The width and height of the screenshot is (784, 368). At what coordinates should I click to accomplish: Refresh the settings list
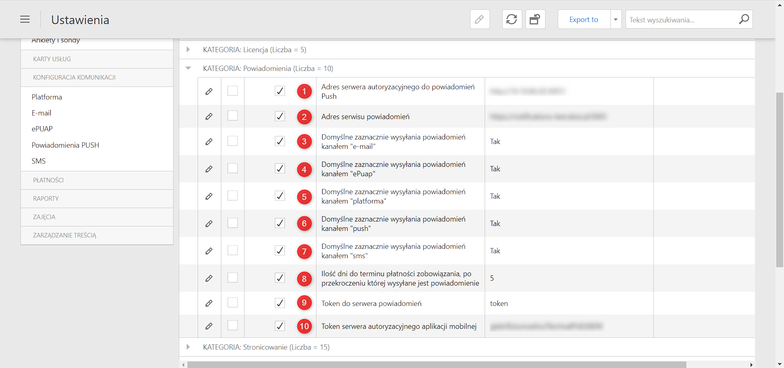pyautogui.click(x=512, y=19)
